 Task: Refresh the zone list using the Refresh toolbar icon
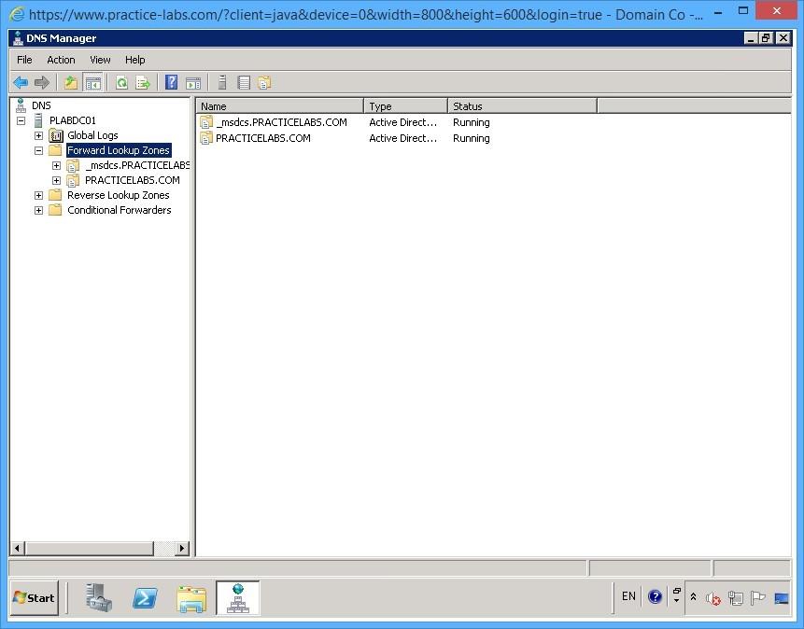tap(121, 82)
